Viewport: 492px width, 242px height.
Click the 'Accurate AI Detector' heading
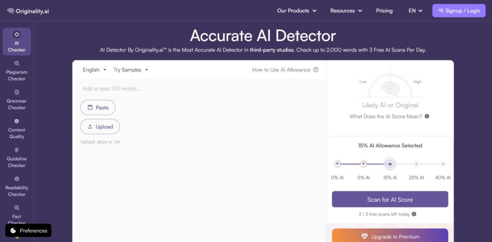click(263, 36)
